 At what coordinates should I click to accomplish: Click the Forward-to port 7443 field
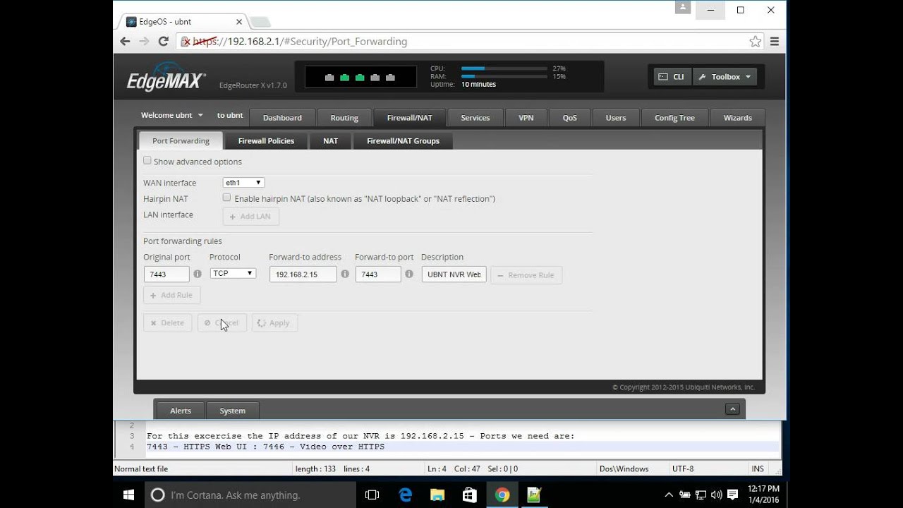pyautogui.click(x=378, y=274)
